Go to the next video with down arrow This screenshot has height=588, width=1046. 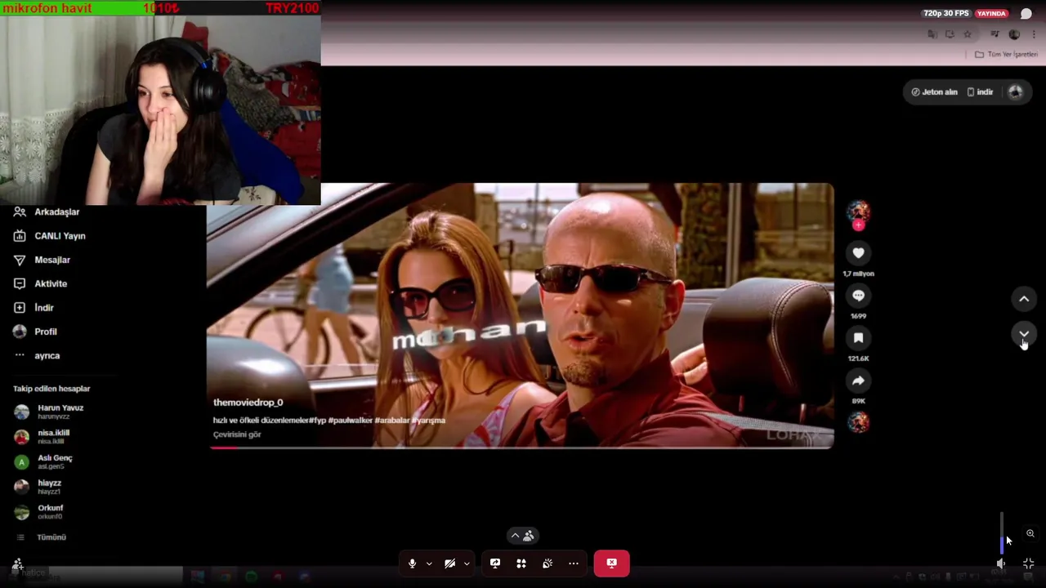(x=1024, y=334)
